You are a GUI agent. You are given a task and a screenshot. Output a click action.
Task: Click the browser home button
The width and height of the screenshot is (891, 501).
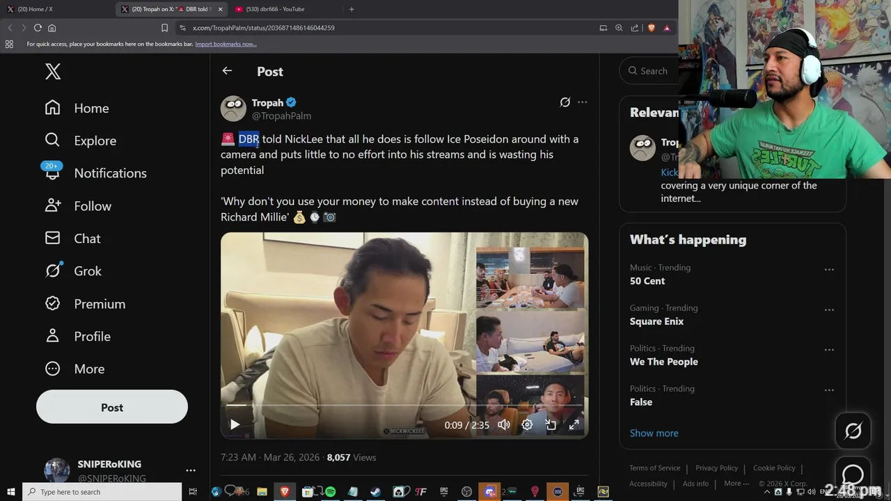click(x=52, y=28)
